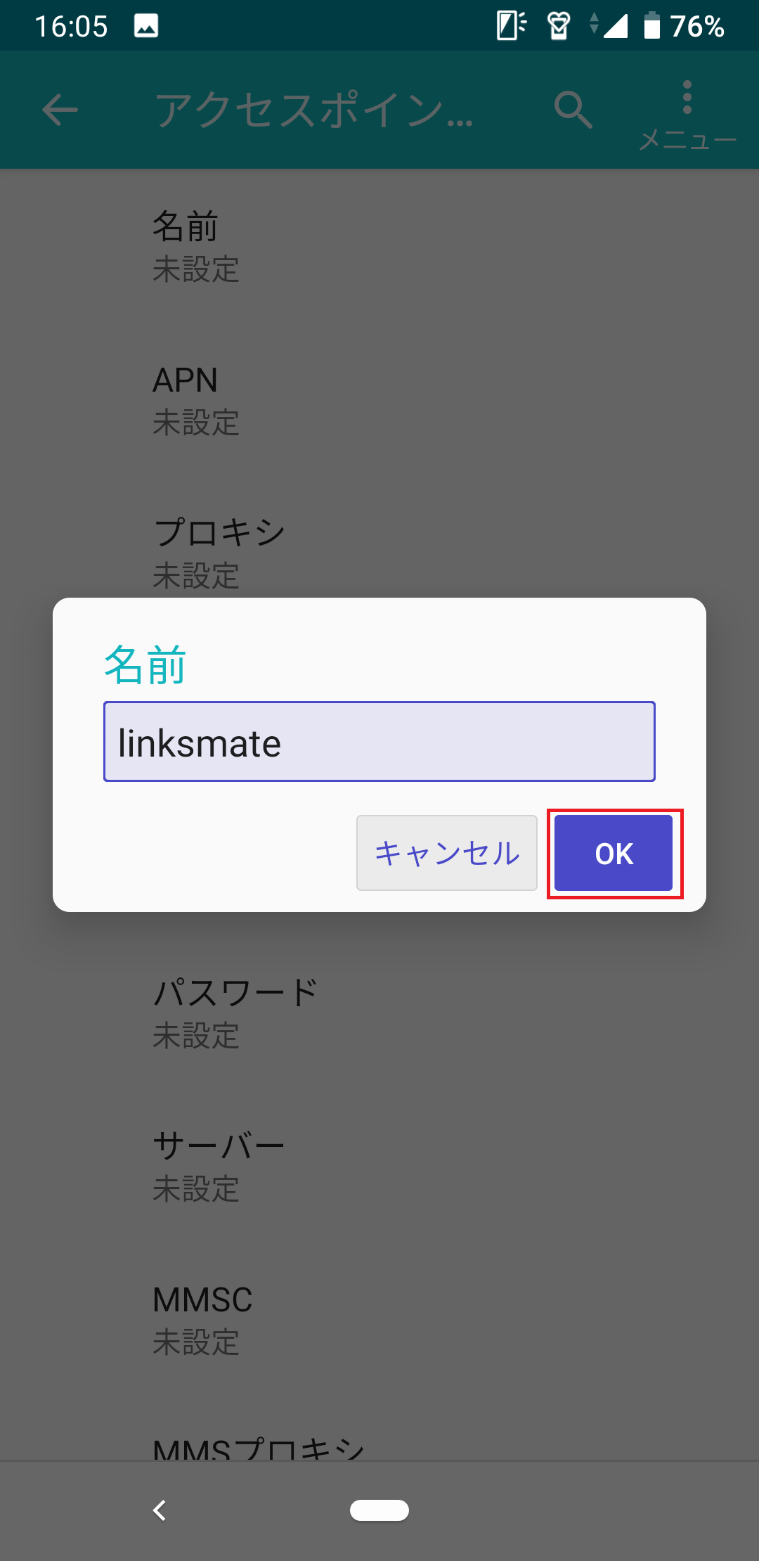Screen dimensions: 759x1561
Task: Tap the battery icon showing 76%
Action: coord(652,26)
